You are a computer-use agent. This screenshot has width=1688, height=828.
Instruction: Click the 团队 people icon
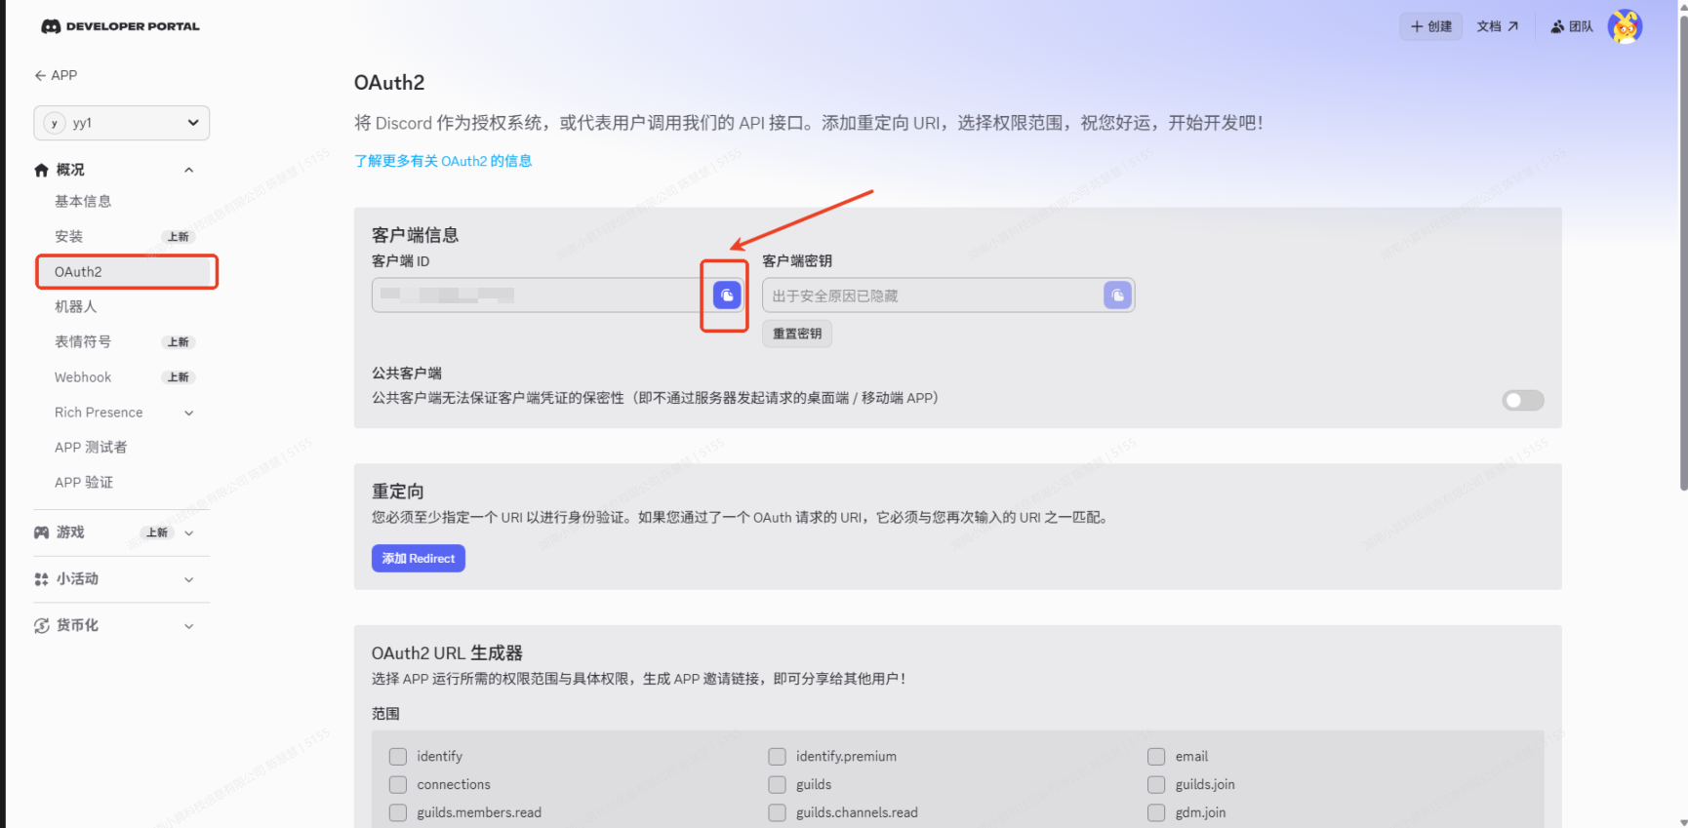1557,26
